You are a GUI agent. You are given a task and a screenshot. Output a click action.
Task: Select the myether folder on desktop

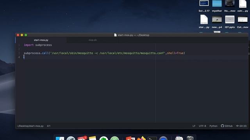(217, 6)
